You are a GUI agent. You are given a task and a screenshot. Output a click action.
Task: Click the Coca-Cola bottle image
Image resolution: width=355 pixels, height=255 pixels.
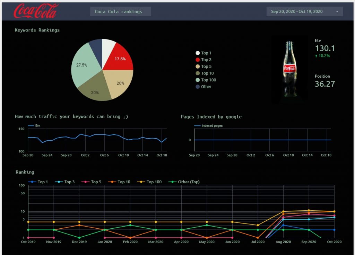tap(289, 69)
